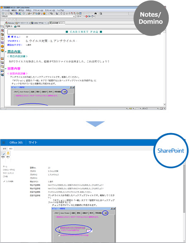Open the アクション menu in Lotus Notes
The height and width of the screenshot is (243, 189).
38,10
